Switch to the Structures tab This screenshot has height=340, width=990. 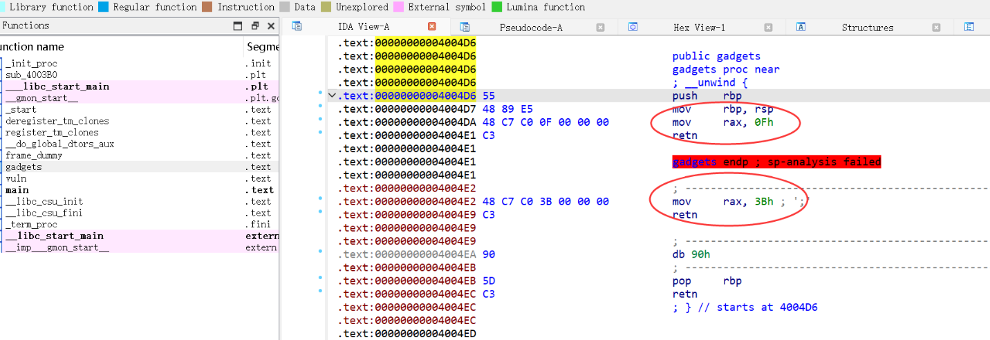point(868,28)
